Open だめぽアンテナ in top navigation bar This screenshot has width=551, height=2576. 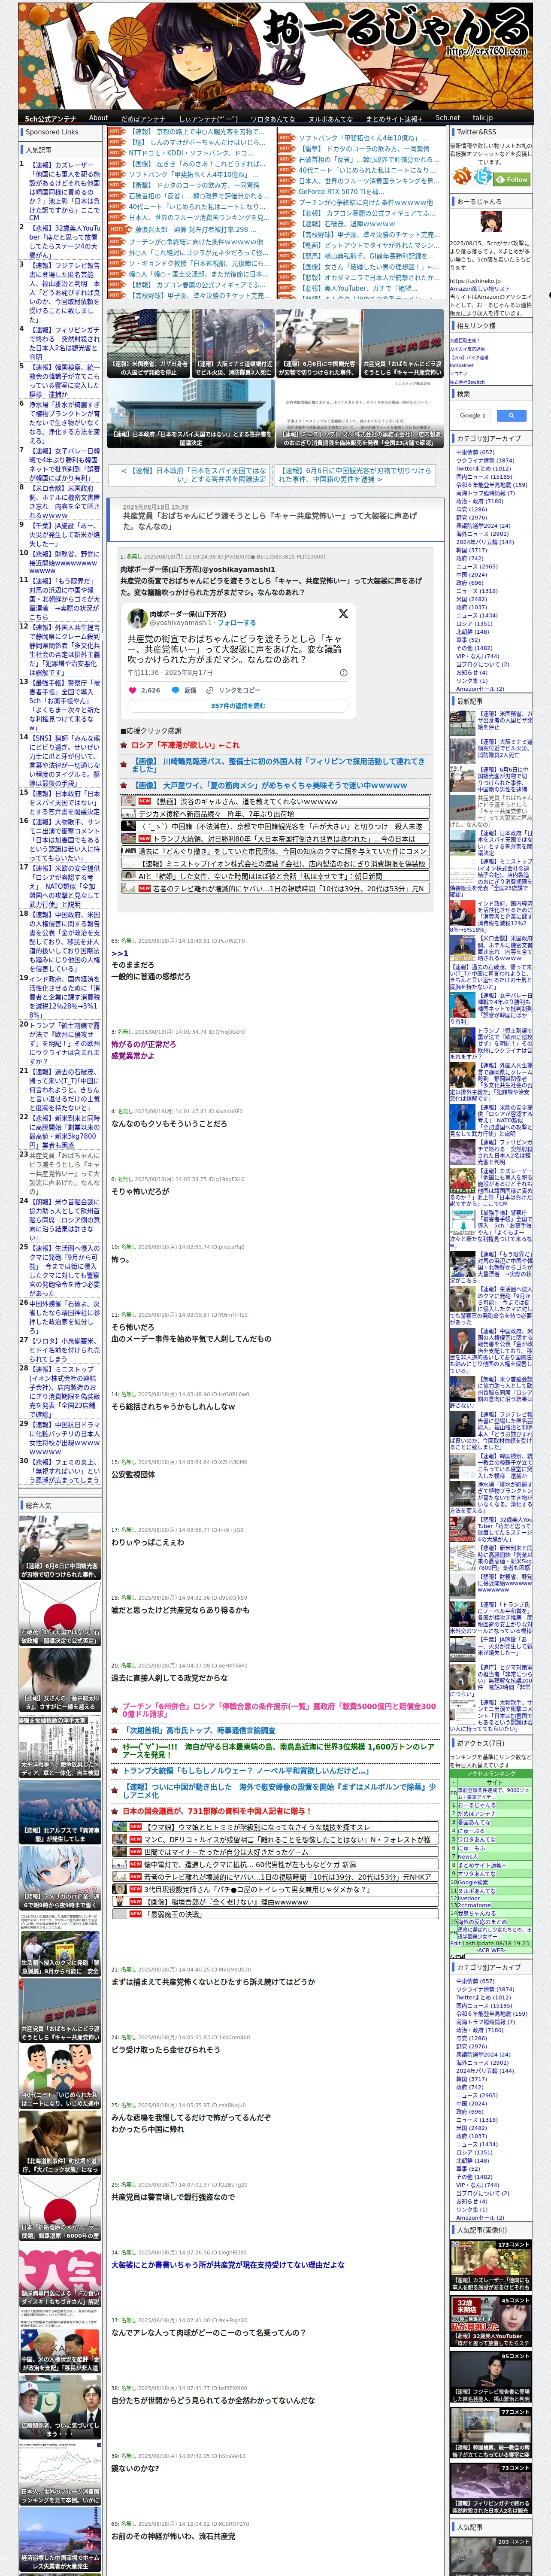click(x=143, y=118)
